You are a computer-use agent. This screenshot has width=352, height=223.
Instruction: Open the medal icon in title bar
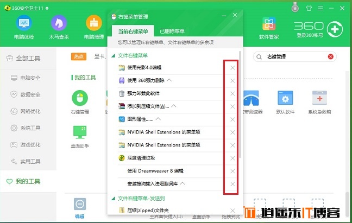[295, 8]
